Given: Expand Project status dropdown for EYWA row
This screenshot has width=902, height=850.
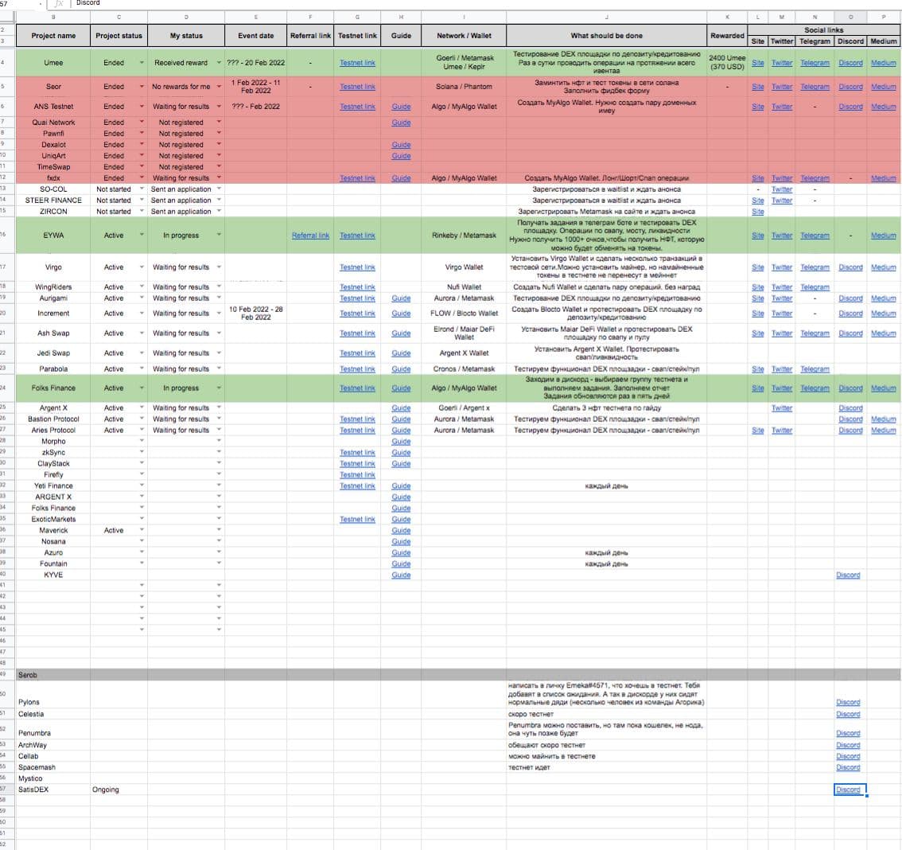Looking at the screenshot, I should [x=142, y=235].
